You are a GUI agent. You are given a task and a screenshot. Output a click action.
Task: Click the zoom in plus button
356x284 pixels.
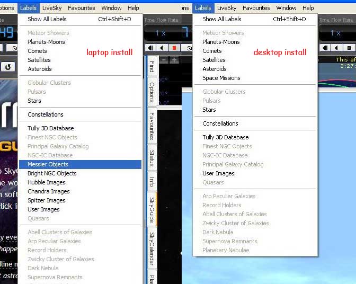point(174,60)
